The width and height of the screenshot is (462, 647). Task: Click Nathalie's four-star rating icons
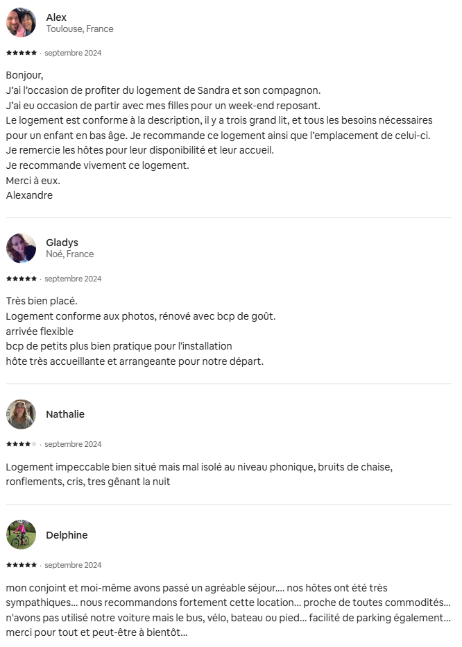(x=22, y=444)
